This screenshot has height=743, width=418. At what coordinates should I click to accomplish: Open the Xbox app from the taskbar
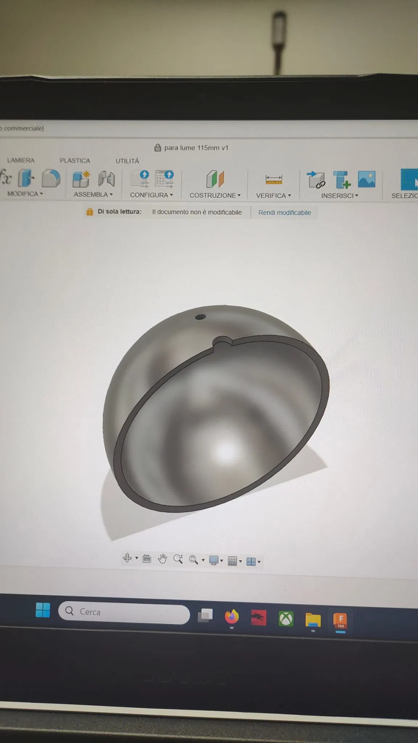[286, 618]
